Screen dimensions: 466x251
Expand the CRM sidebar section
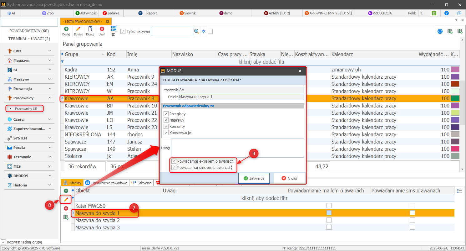pos(29,51)
